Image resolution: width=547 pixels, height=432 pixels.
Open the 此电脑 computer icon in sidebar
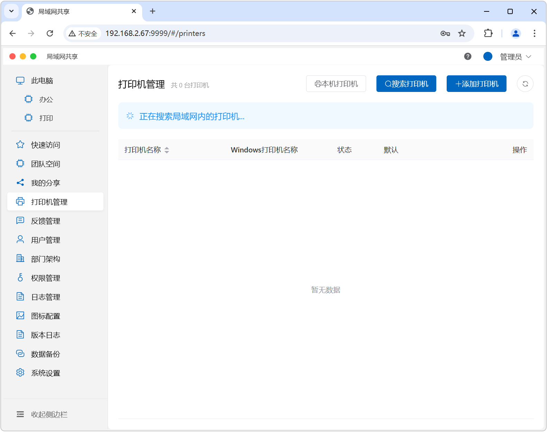pos(20,81)
